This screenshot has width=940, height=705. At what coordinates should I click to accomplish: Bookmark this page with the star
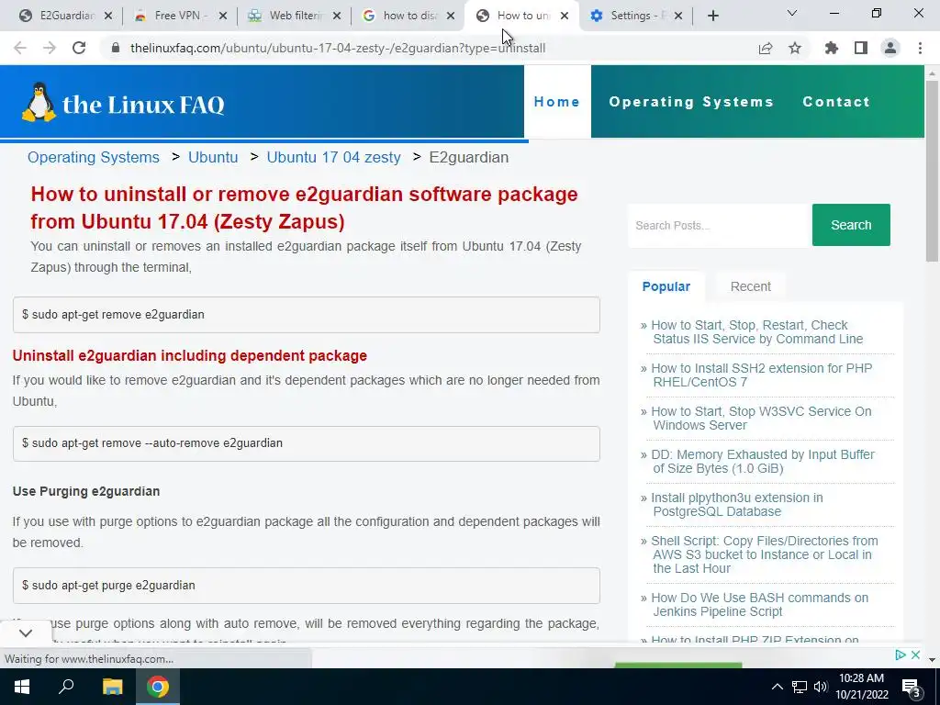pos(795,48)
